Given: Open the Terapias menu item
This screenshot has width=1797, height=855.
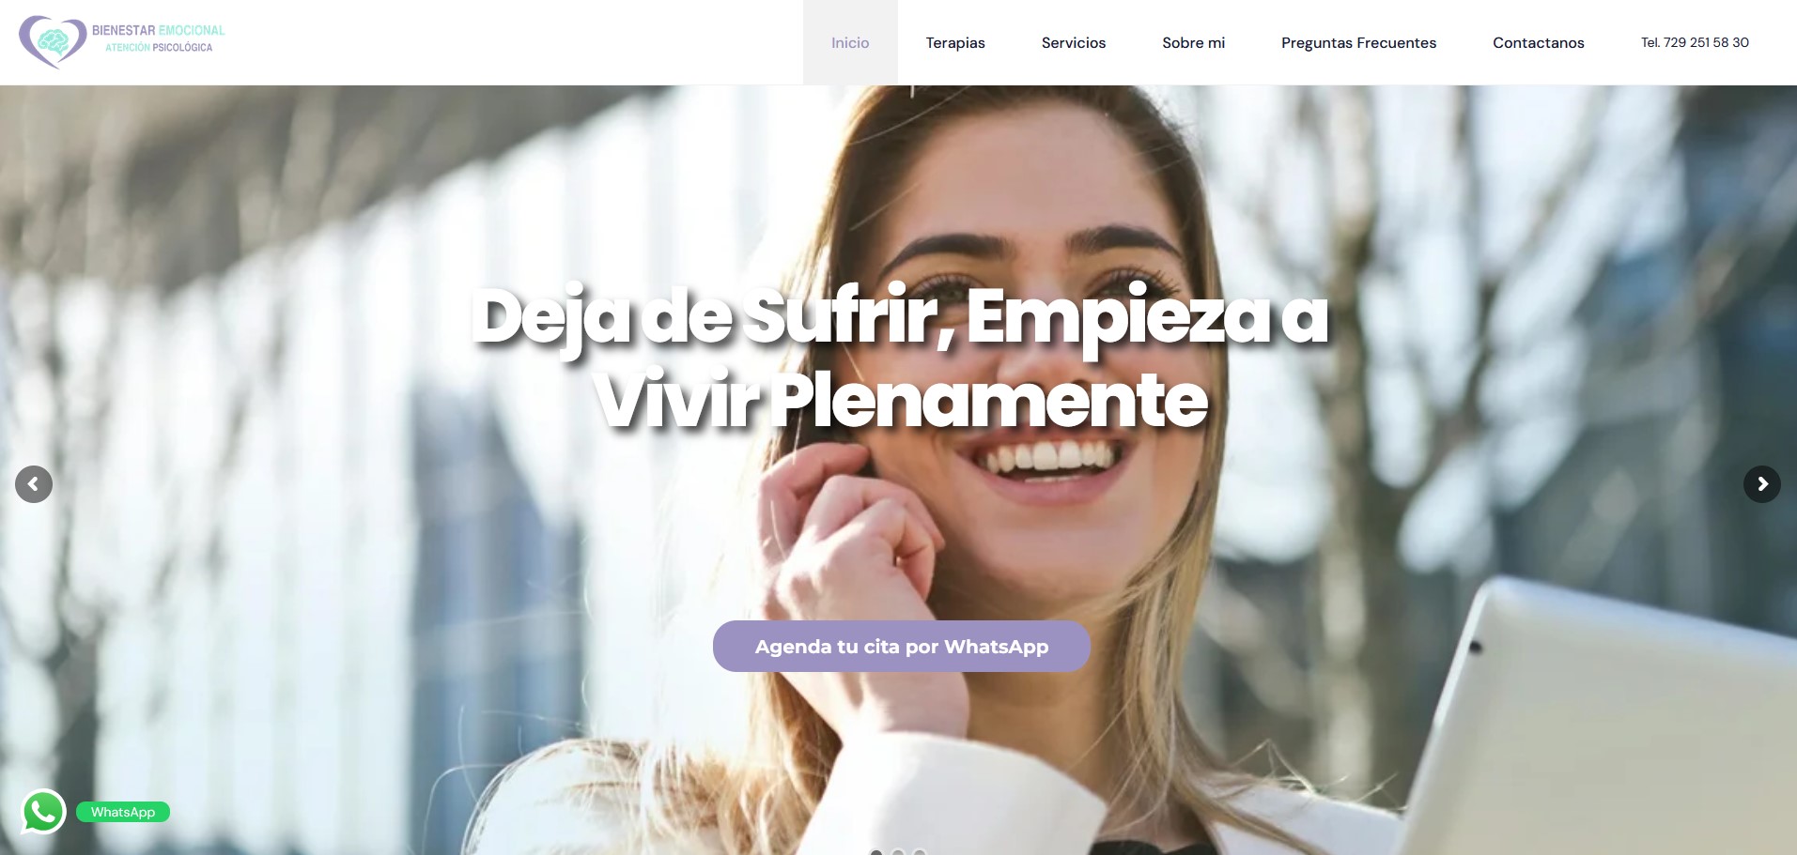Looking at the screenshot, I should click(x=955, y=42).
